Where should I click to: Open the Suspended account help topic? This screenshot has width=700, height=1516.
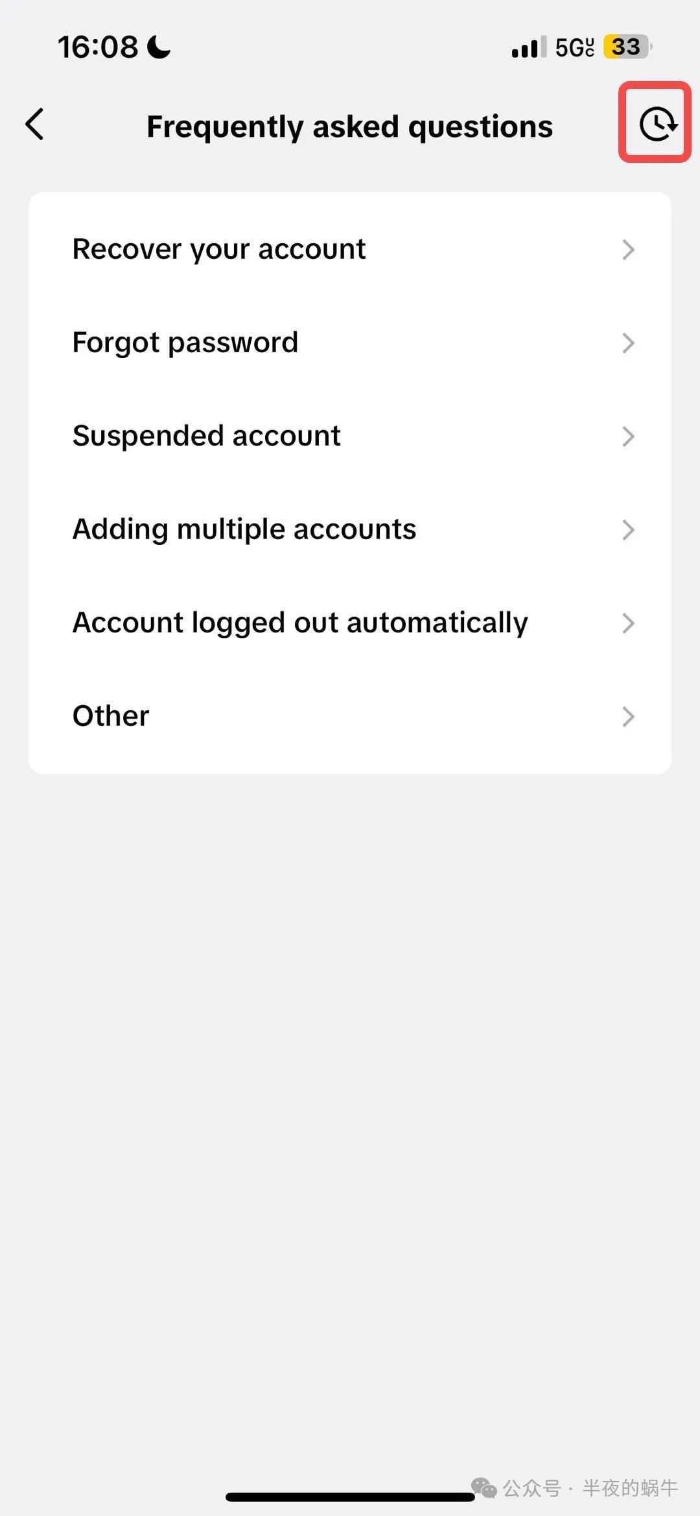coord(206,435)
